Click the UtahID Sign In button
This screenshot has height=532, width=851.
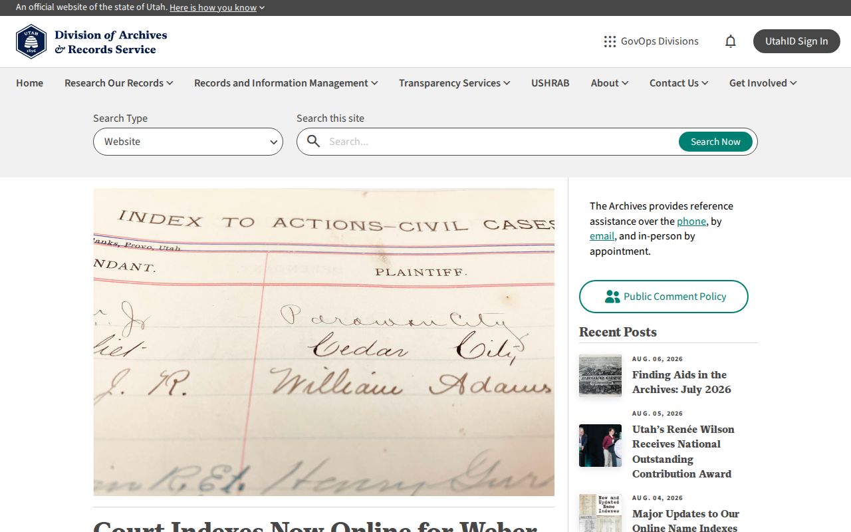coord(796,41)
